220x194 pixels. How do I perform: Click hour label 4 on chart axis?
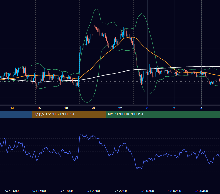[201, 108]
